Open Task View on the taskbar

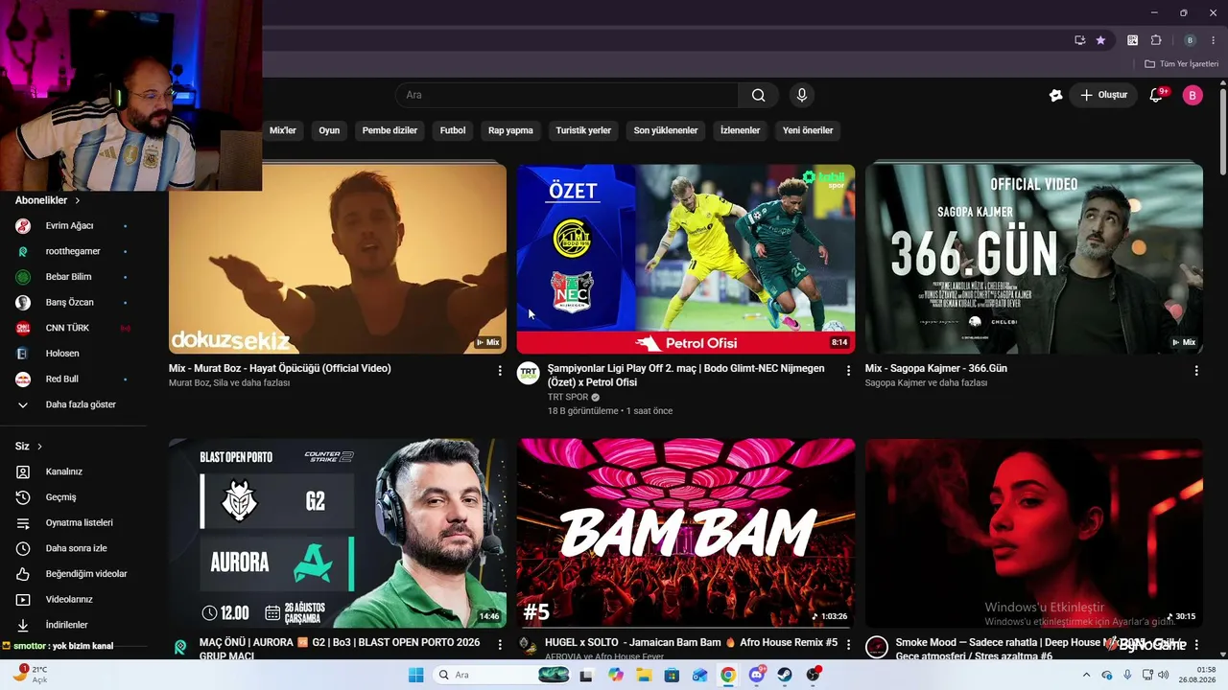pyautogui.click(x=586, y=675)
